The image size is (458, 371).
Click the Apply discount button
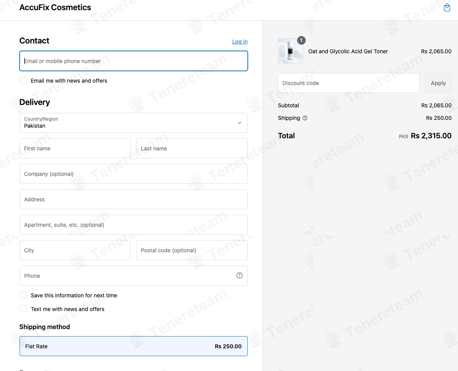pyautogui.click(x=438, y=83)
